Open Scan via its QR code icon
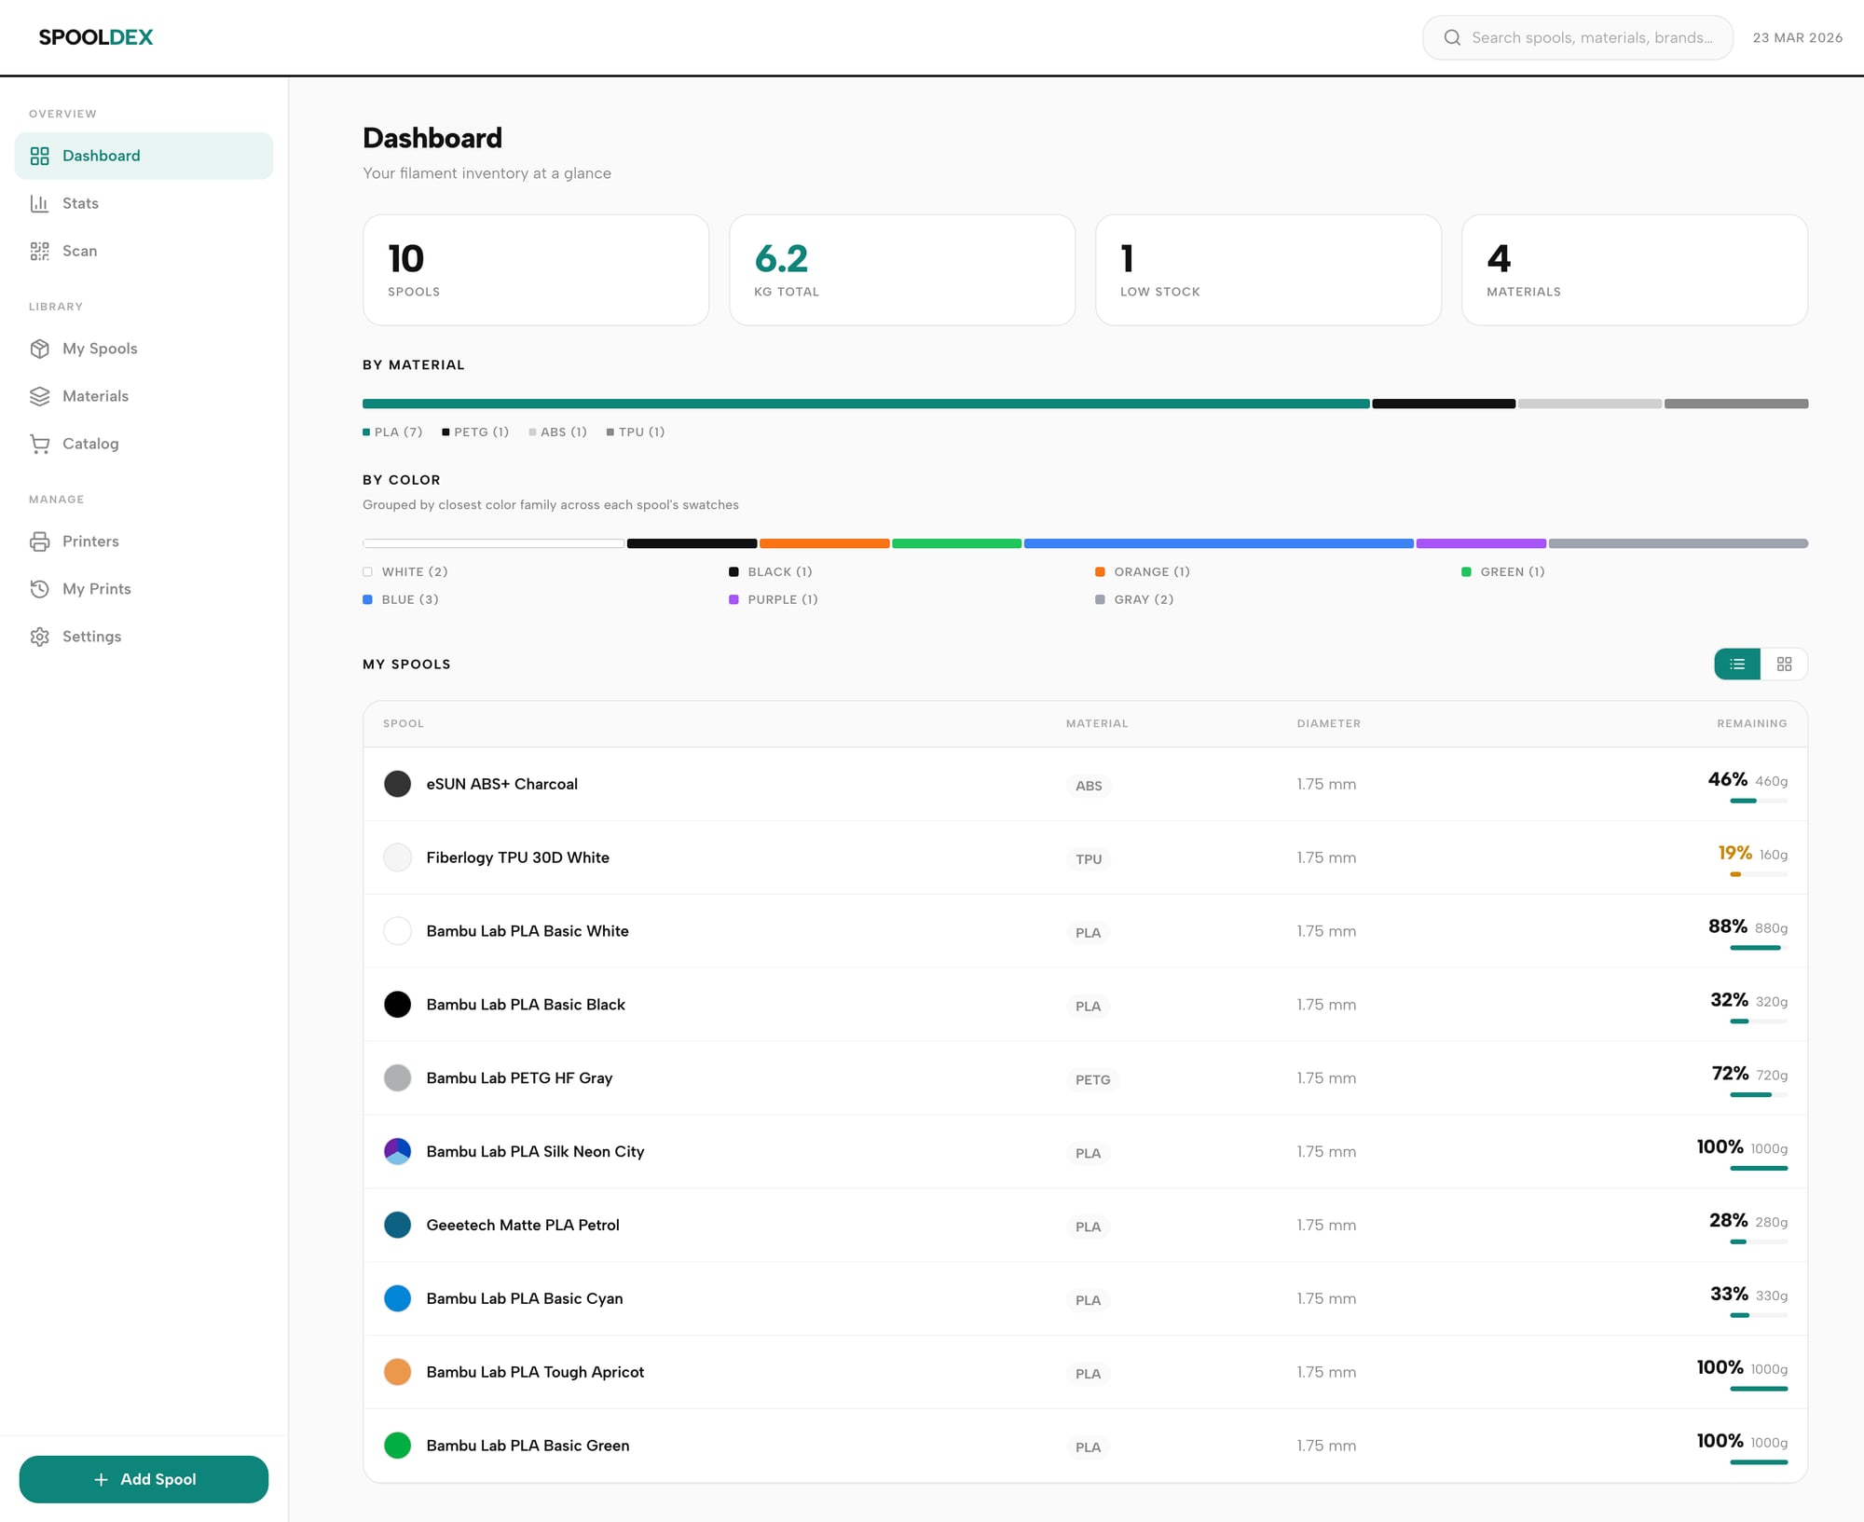1864x1522 pixels. (x=39, y=251)
